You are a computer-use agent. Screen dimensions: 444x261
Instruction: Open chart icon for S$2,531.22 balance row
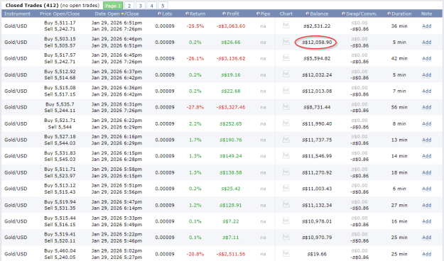click(x=286, y=26)
